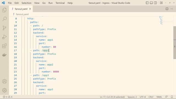Open the Selection menu
176x99 pixels.
26,3
